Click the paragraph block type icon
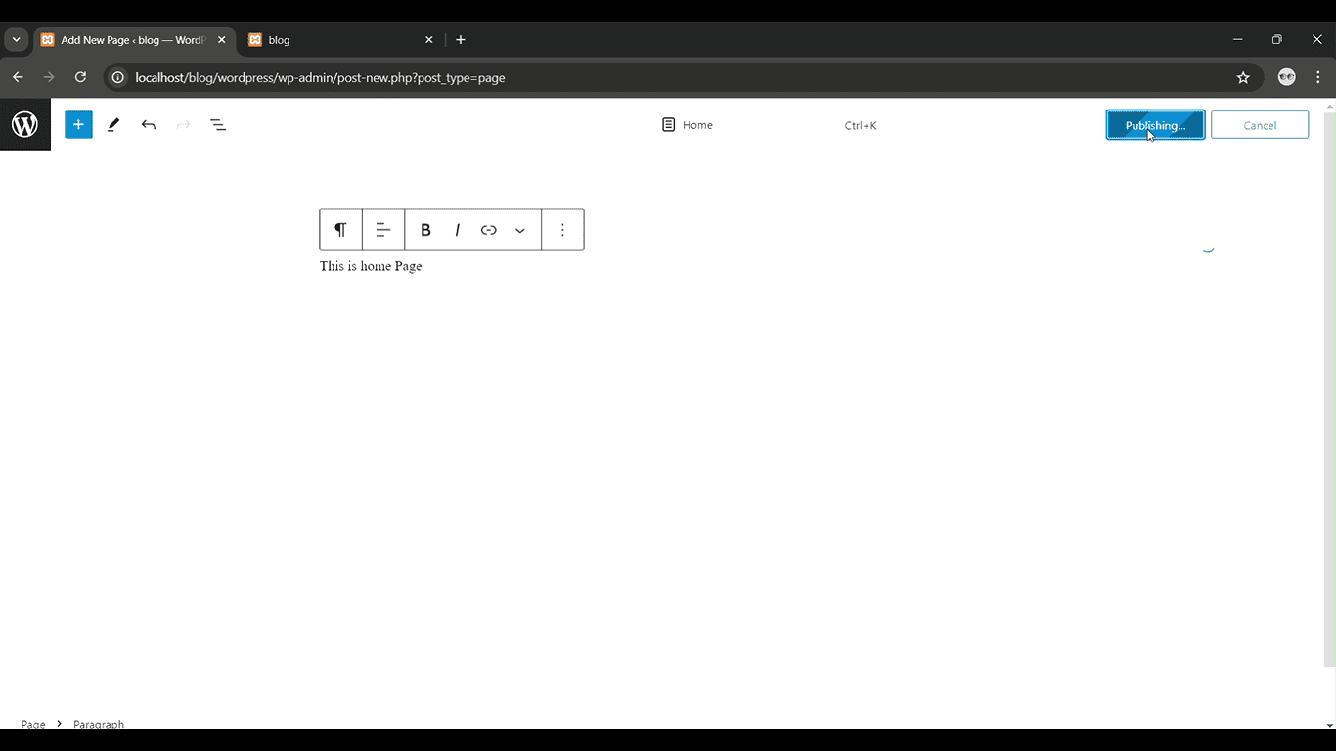The image size is (1336, 751). [x=340, y=230]
